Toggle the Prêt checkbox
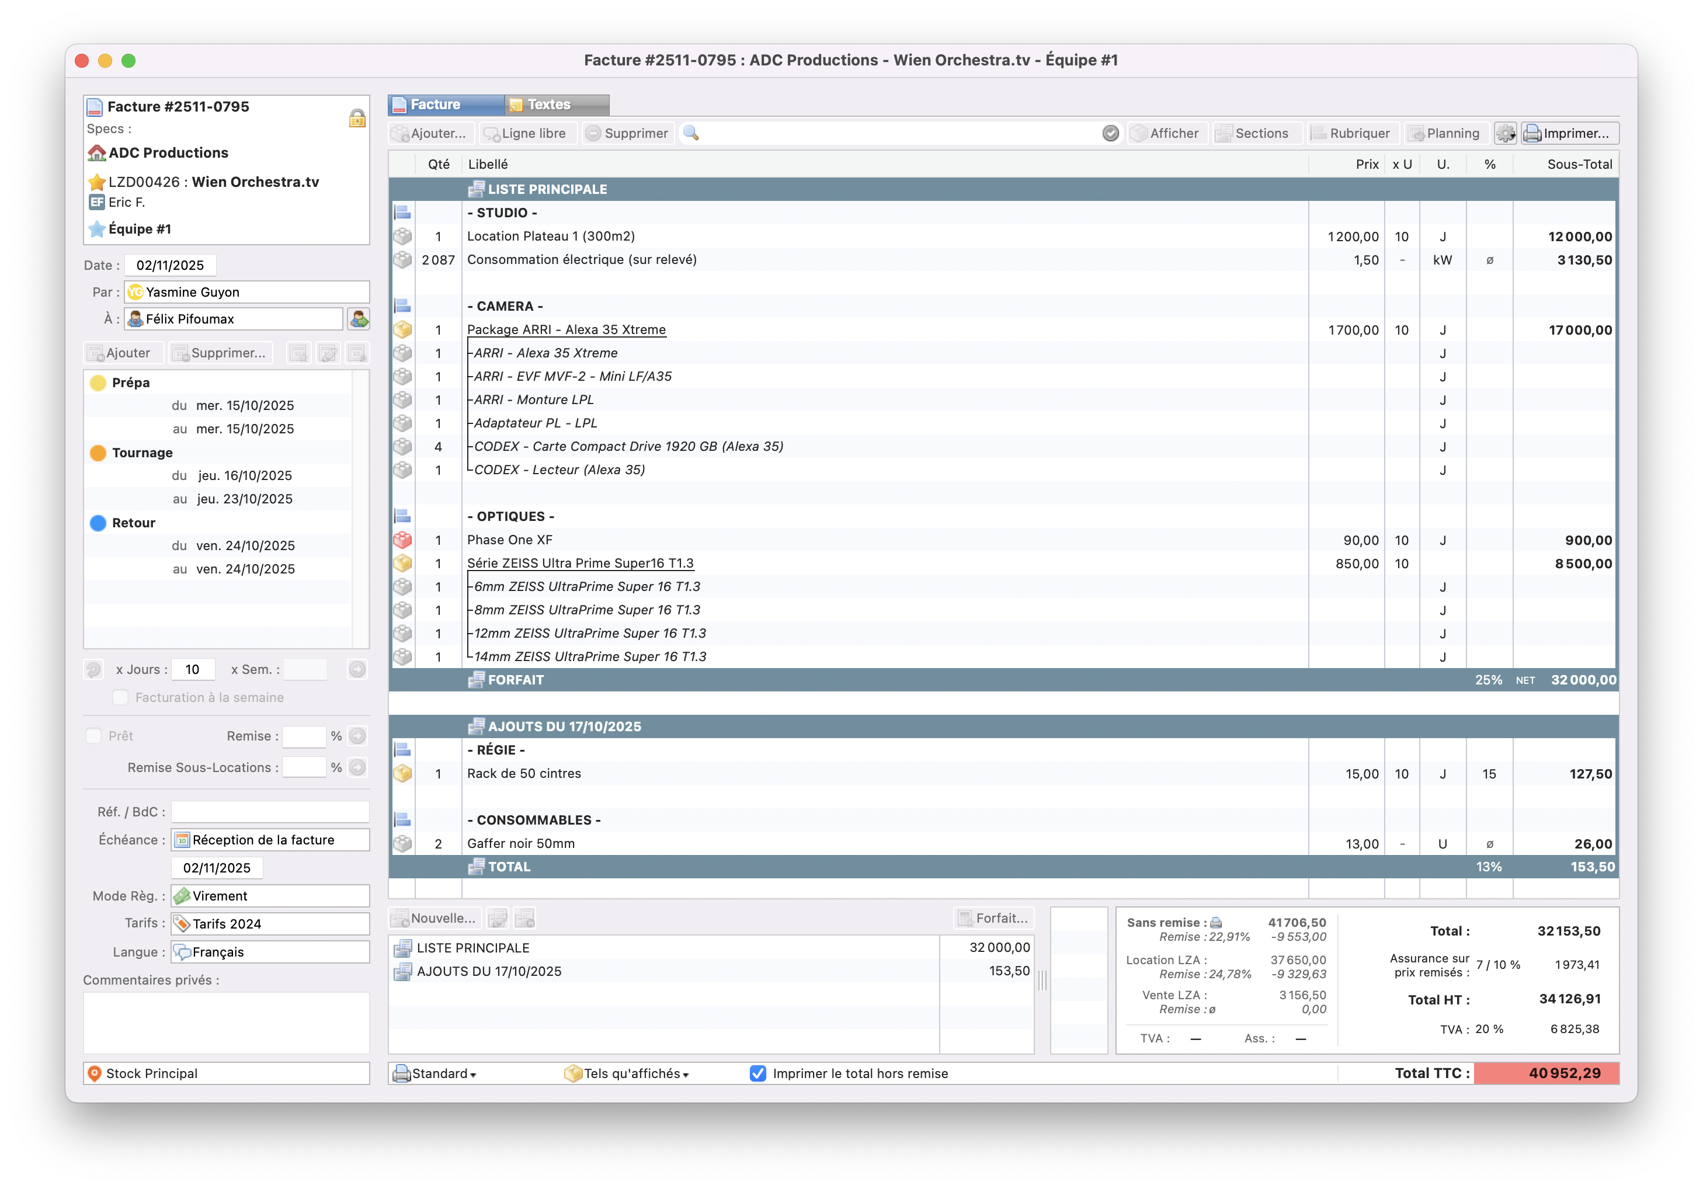The width and height of the screenshot is (1703, 1189). (x=93, y=736)
